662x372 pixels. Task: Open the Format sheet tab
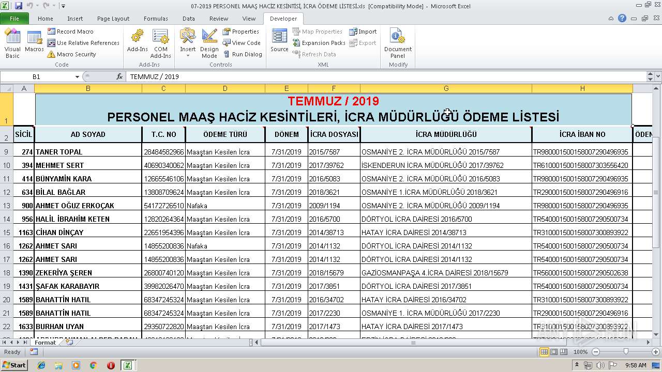46,343
